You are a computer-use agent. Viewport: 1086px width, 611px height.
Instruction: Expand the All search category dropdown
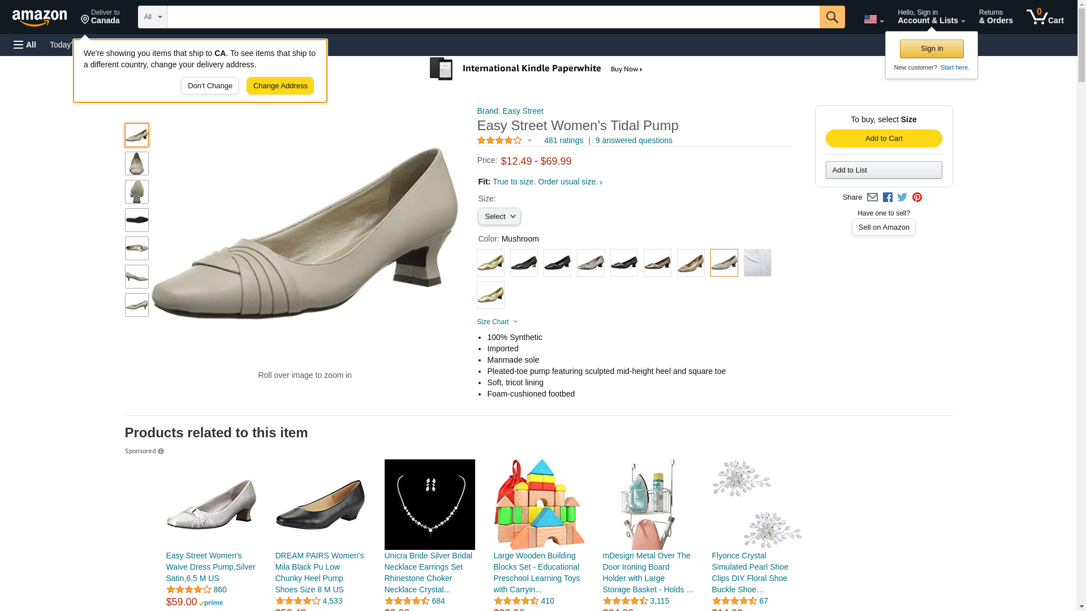[153, 17]
